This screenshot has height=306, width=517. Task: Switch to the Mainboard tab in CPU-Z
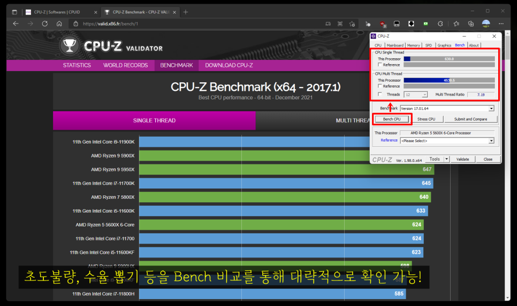point(394,45)
